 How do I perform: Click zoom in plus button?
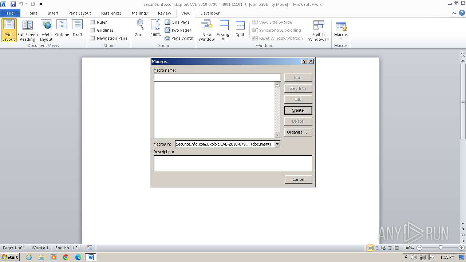pyautogui.click(x=462, y=248)
